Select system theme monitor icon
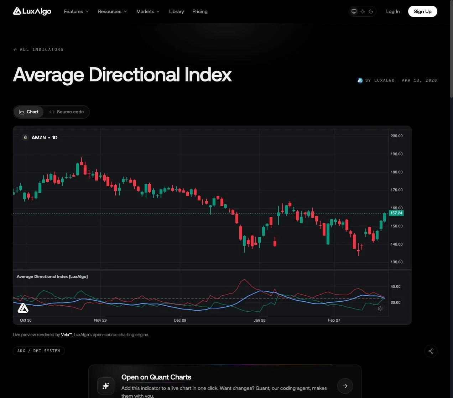This screenshot has height=398, width=453. [x=354, y=11]
